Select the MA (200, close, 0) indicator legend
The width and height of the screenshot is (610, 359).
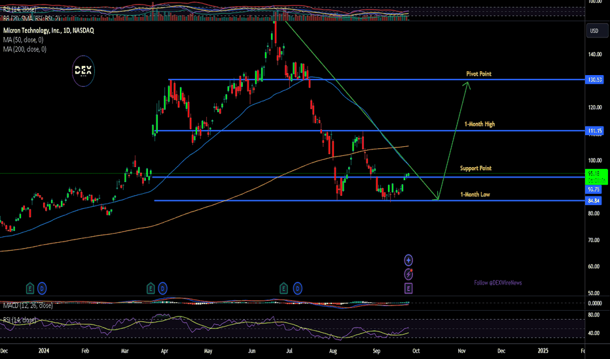(x=25, y=49)
